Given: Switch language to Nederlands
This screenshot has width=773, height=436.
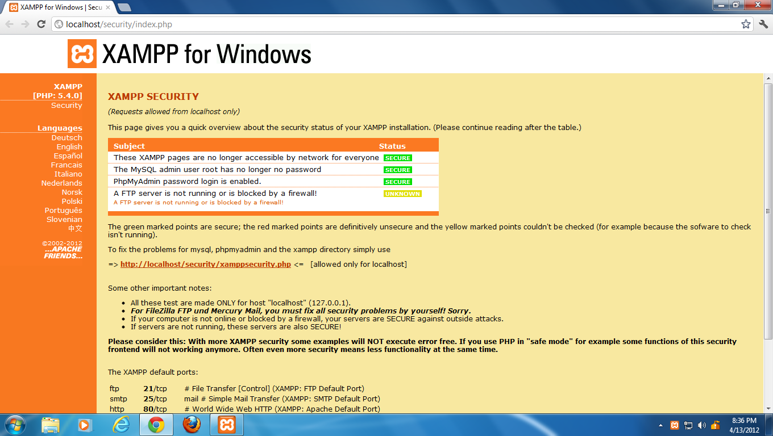Looking at the screenshot, I should pos(61,183).
